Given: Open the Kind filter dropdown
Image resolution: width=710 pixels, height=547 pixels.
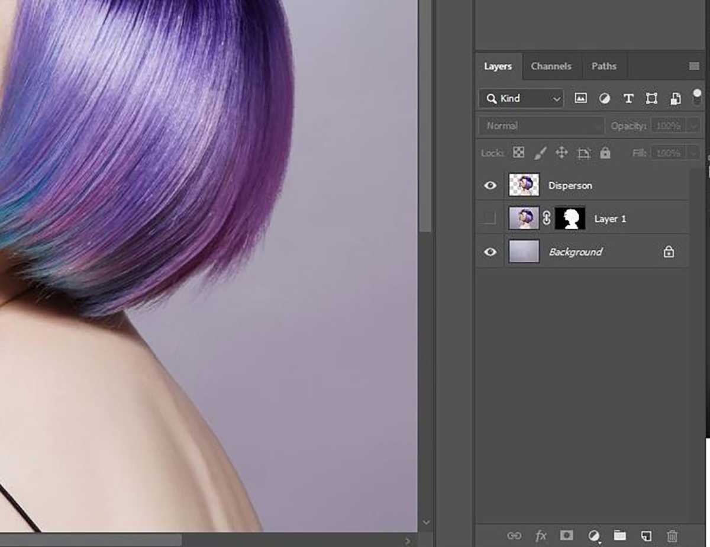Looking at the screenshot, I should click(519, 98).
